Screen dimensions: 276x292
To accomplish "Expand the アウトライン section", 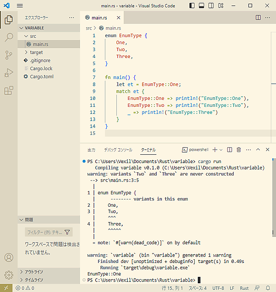I will pos(34,272).
